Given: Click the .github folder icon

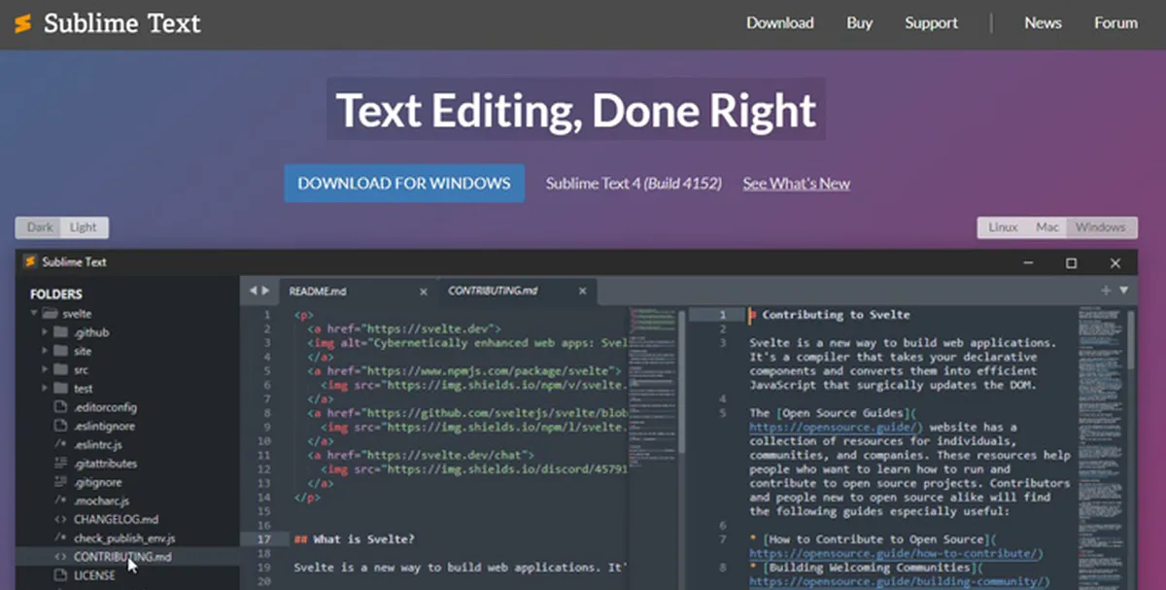Looking at the screenshot, I should click(60, 332).
